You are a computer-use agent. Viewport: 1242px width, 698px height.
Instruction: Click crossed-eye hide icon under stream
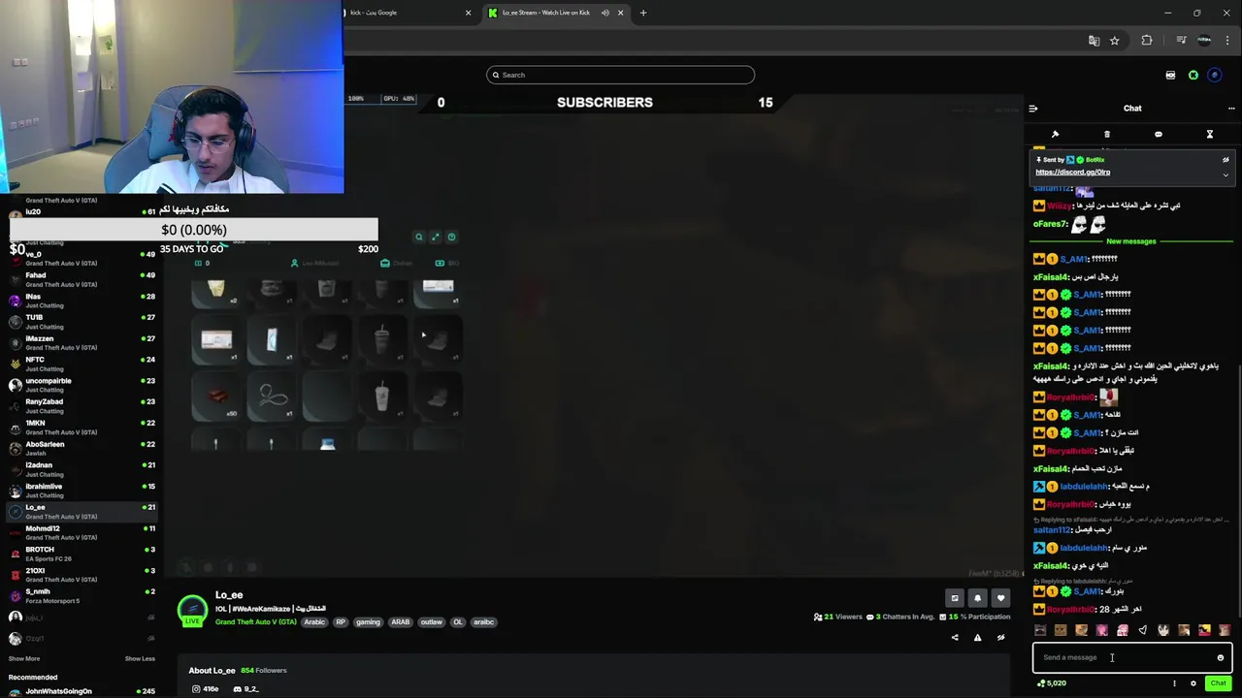[x=1000, y=638]
